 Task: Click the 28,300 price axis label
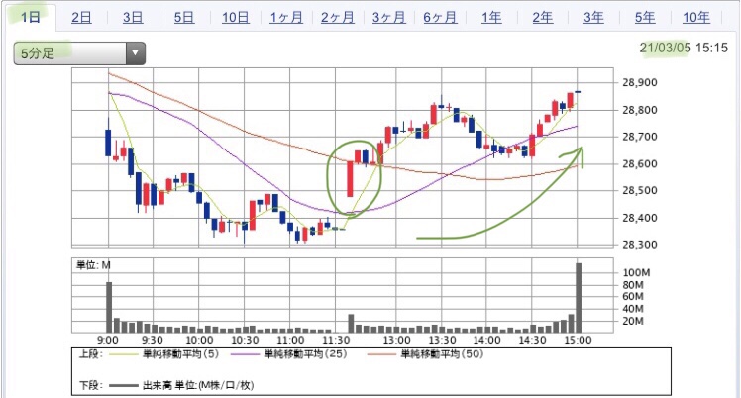[x=639, y=245]
